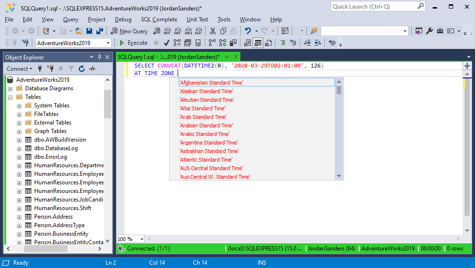The height and width of the screenshot is (268, 475).
Task: Click the Decrease Indent icon
Action: 307,43
